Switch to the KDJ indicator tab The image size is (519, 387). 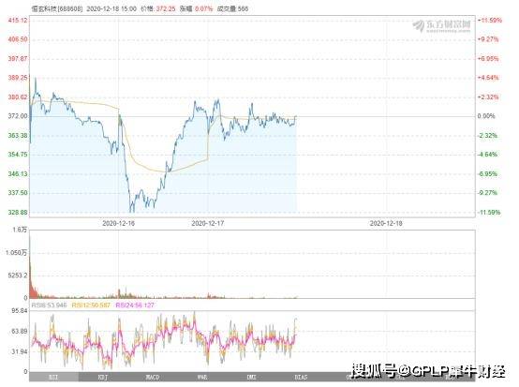coord(103,378)
